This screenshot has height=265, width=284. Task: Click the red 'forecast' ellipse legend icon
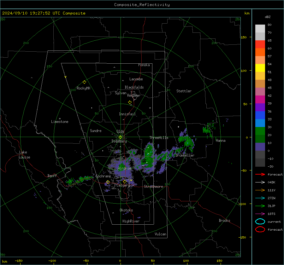point(260,229)
